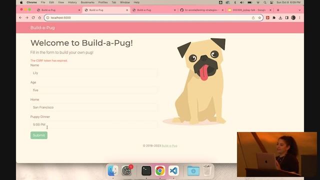Open the Chrome profile avatar

293,18
